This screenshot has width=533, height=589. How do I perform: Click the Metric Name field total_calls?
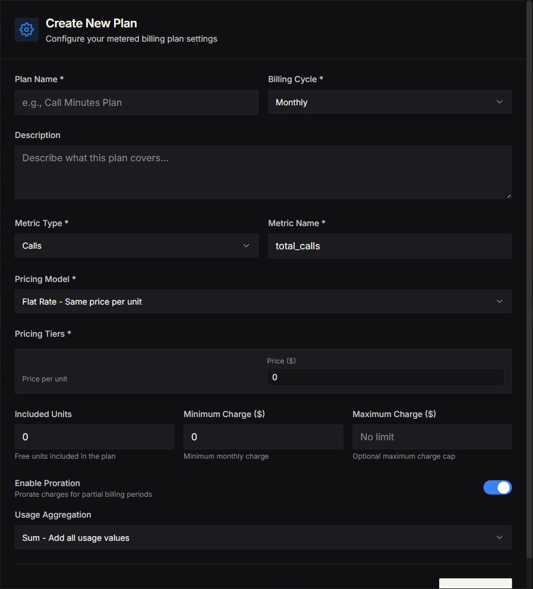pos(390,246)
